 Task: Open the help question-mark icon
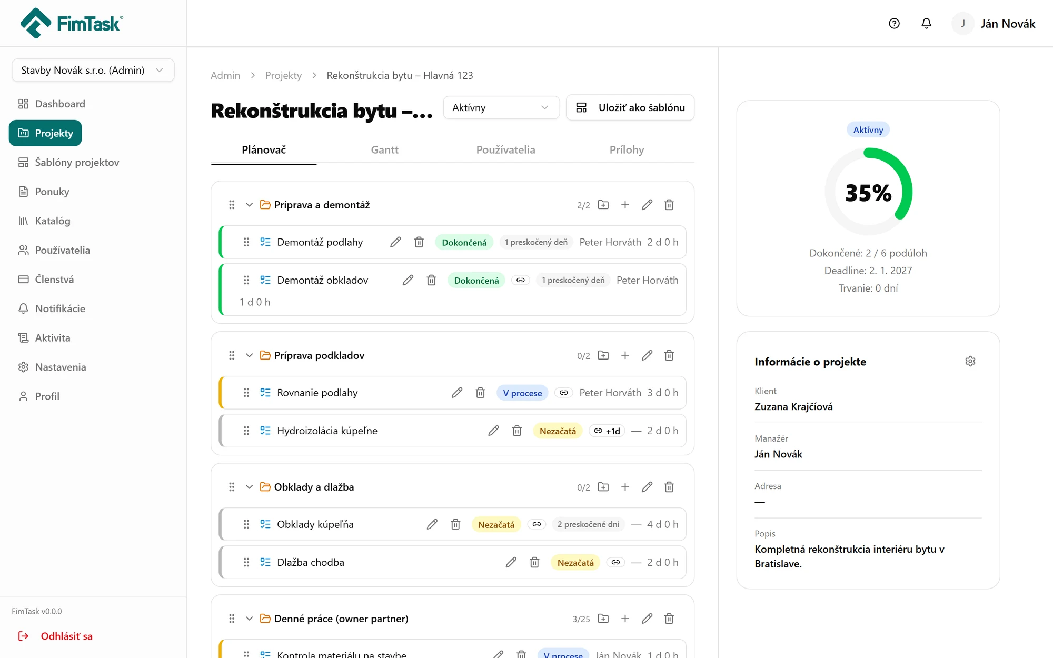pos(894,24)
